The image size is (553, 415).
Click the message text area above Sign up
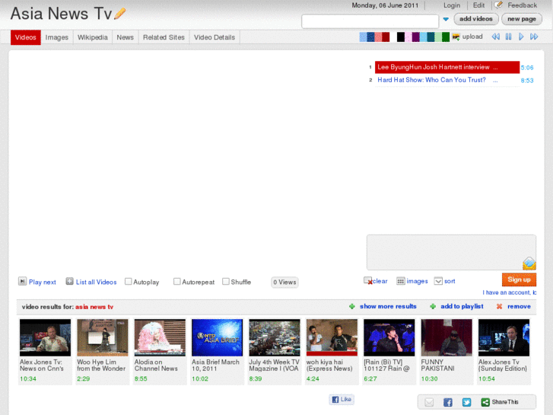click(451, 252)
